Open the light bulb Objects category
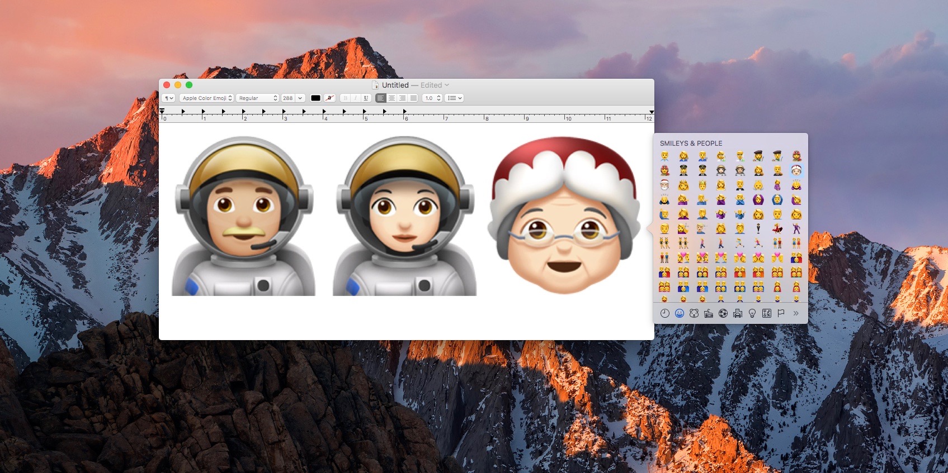Screen dimensions: 948x473 click(752, 313)
